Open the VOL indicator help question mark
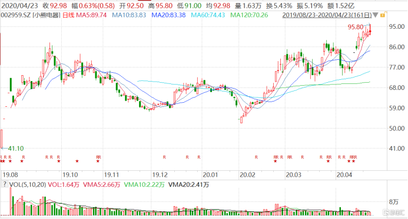The height and width of the screenshot is (219, 408). point(5,184)
